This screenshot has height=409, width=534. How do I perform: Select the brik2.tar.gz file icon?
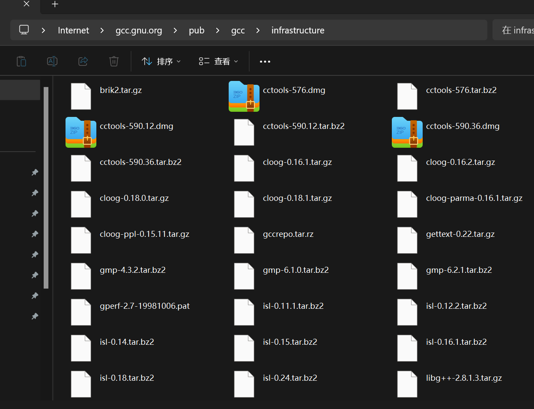[81, 96]
